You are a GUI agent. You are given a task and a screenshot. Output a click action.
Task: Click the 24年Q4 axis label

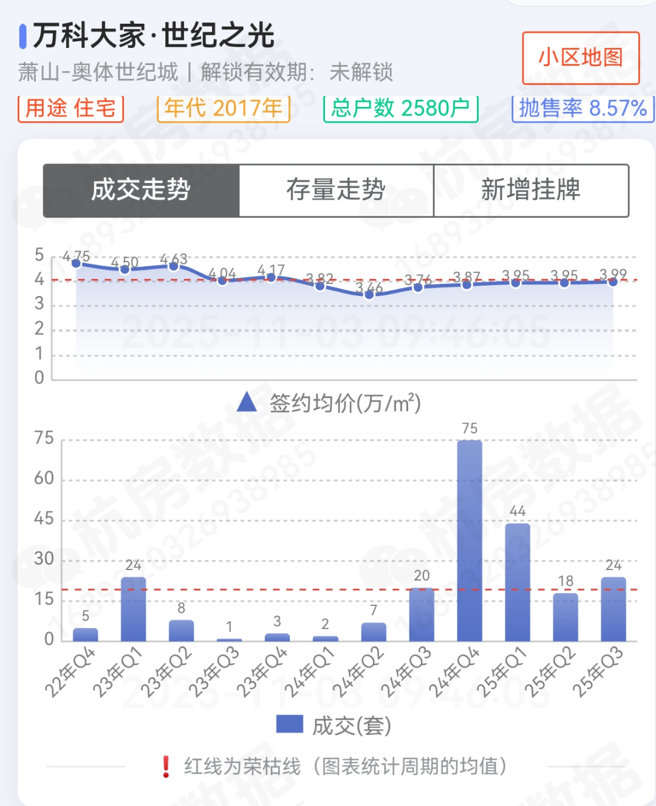[454, 672]
